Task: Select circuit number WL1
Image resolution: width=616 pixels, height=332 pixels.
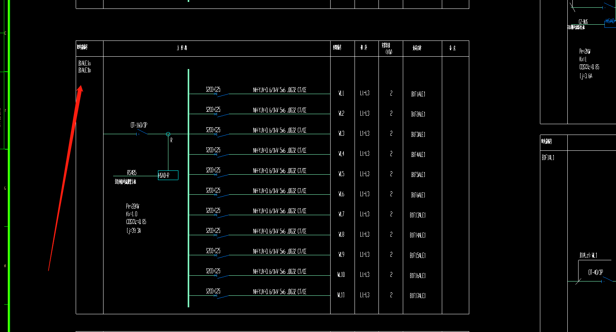Action: click(341, 93)
